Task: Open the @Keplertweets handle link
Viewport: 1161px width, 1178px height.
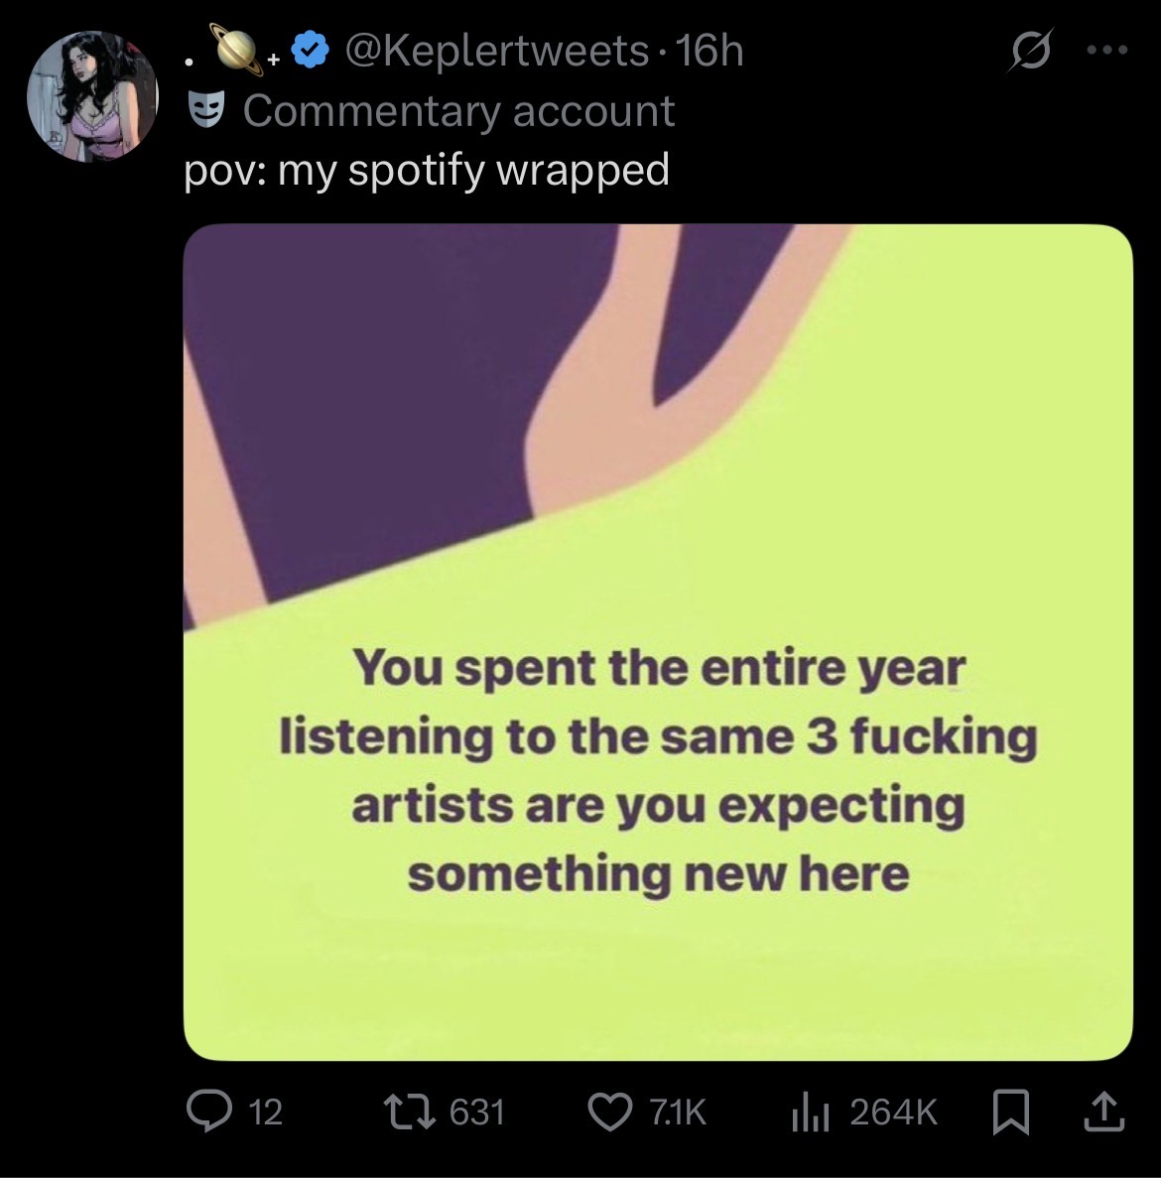Action: (498, 51)
